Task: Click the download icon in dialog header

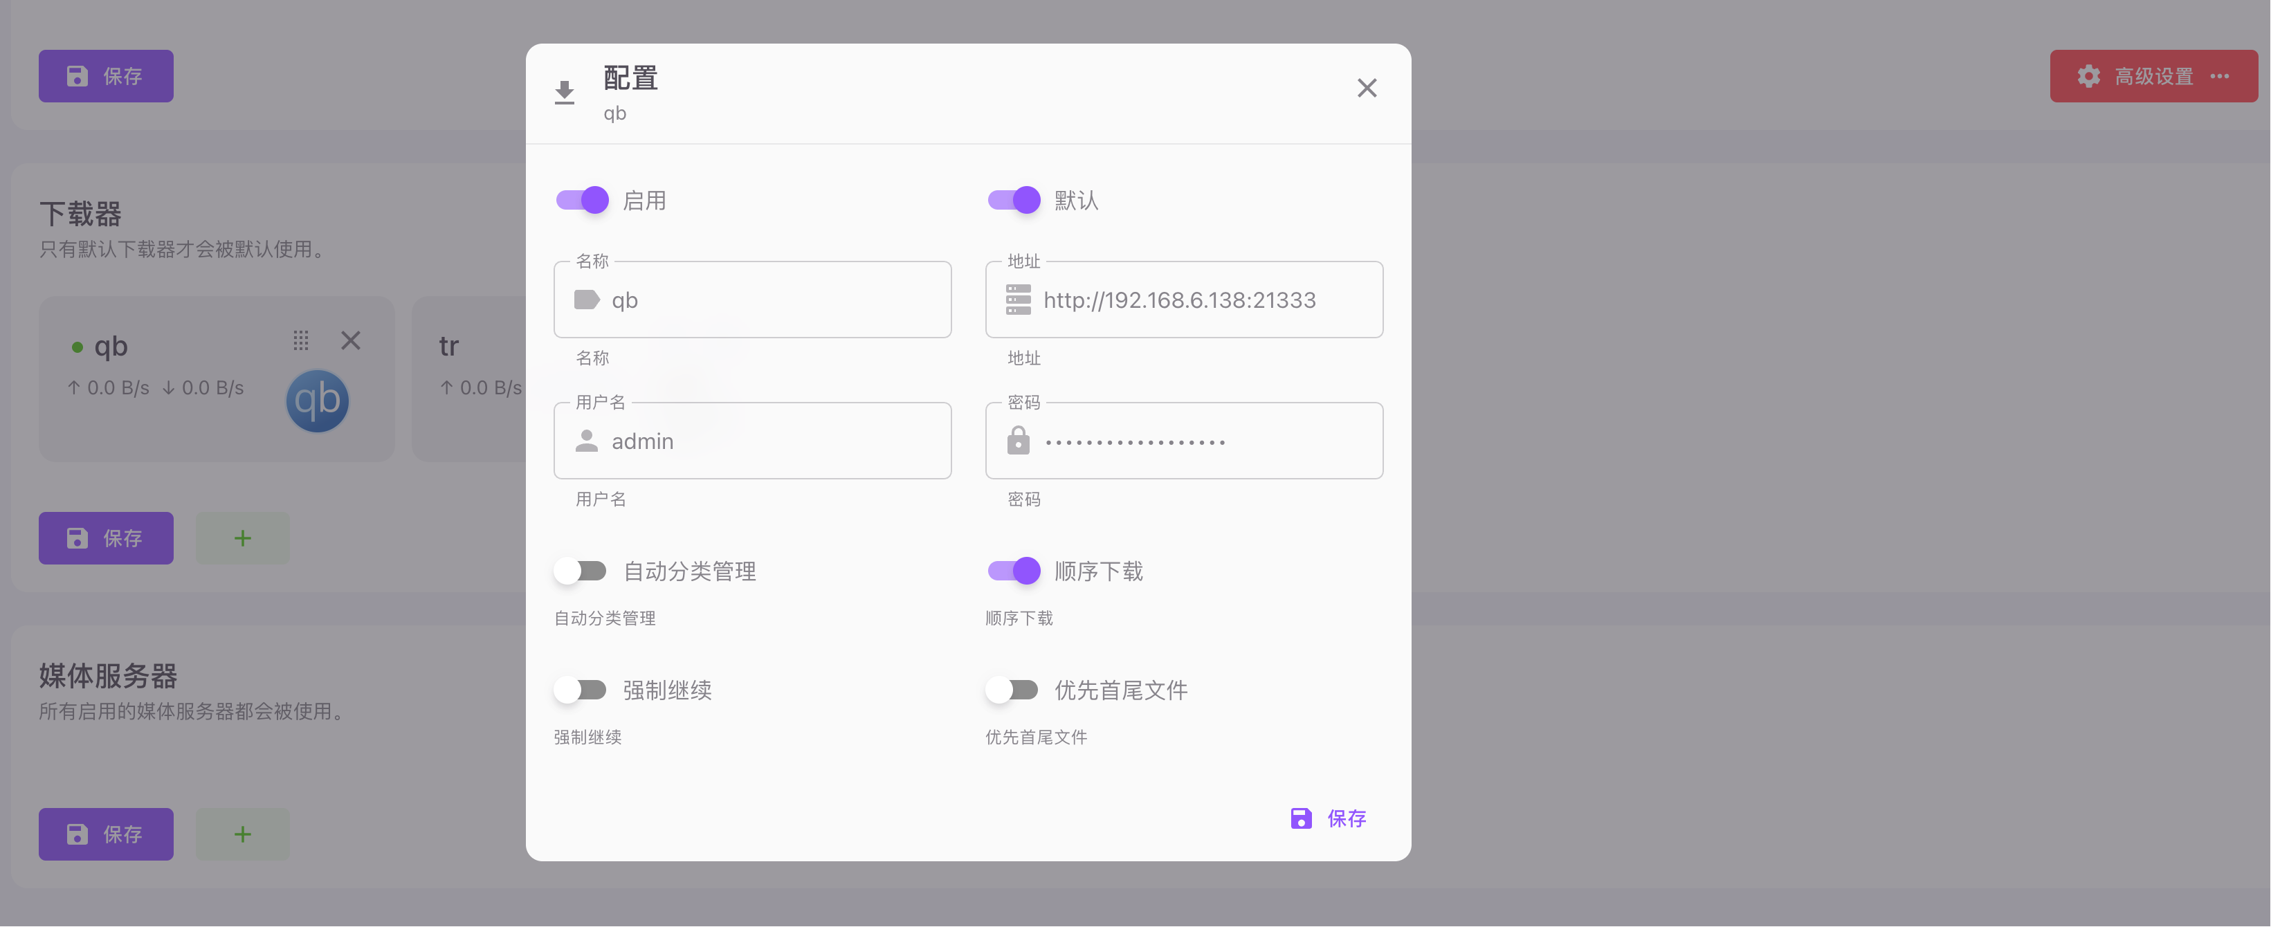Action: tap(564, 93)
